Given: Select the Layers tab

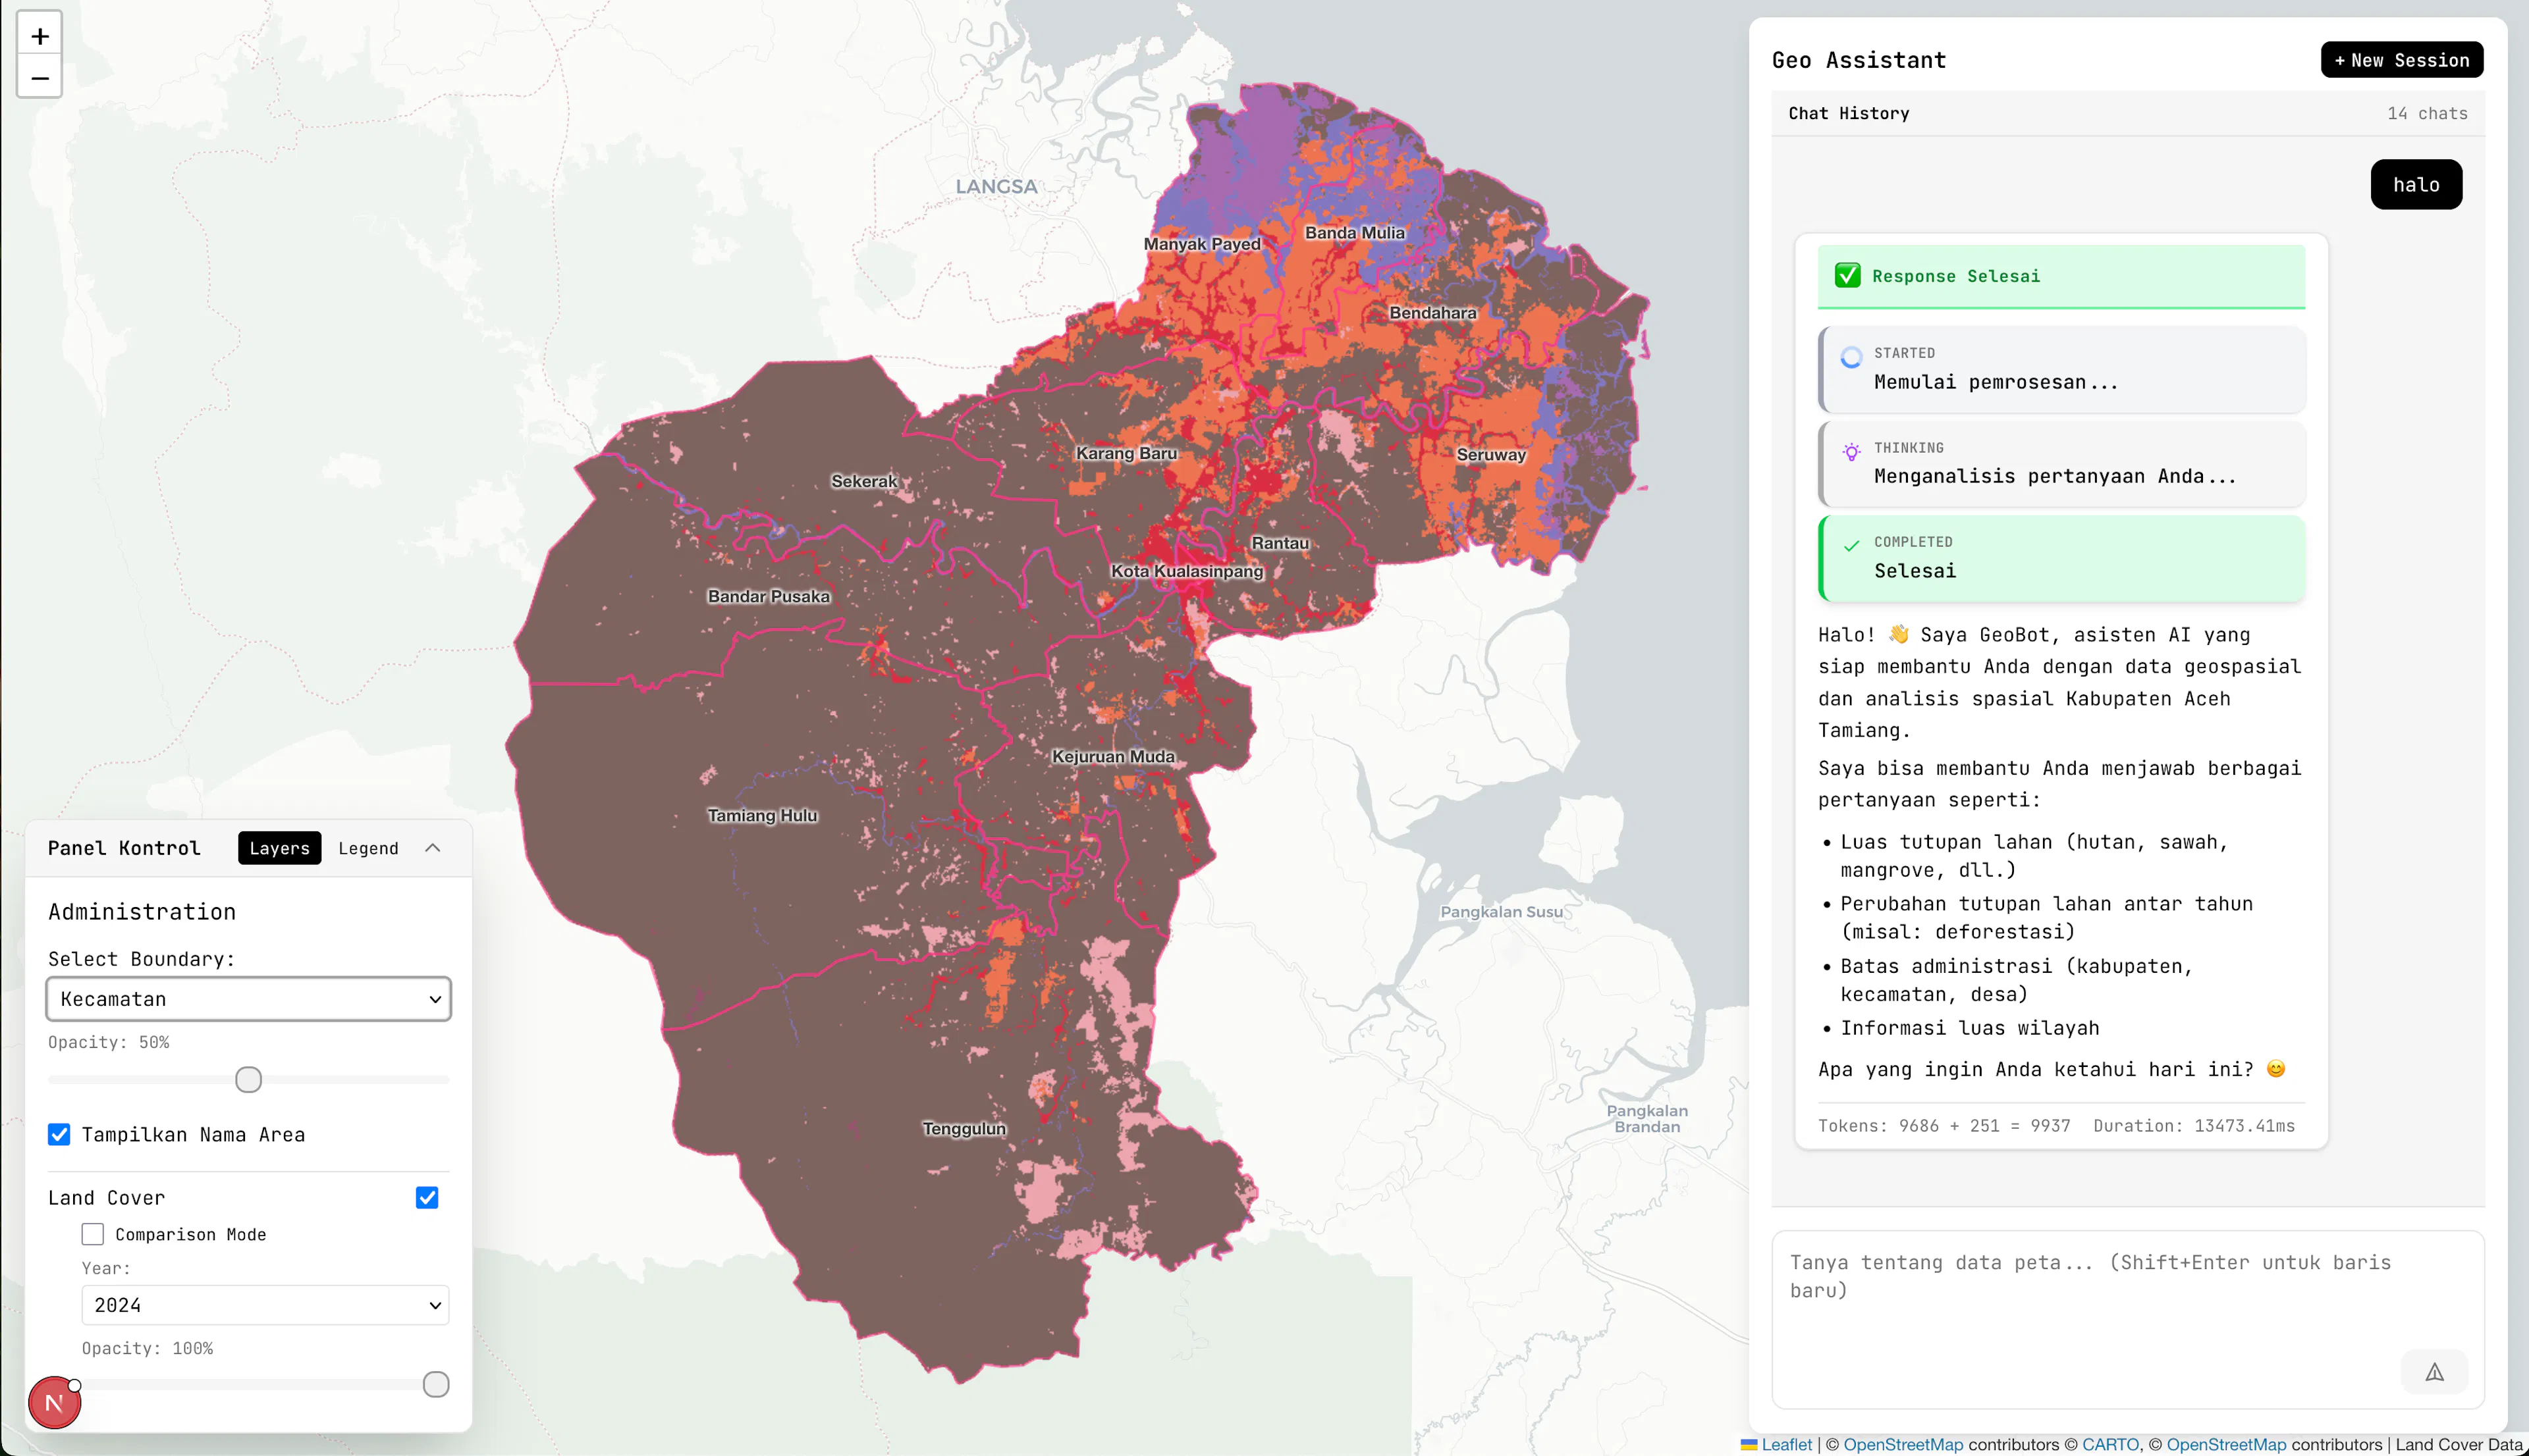Looking at the screenshot, I should tap(279, 848).
